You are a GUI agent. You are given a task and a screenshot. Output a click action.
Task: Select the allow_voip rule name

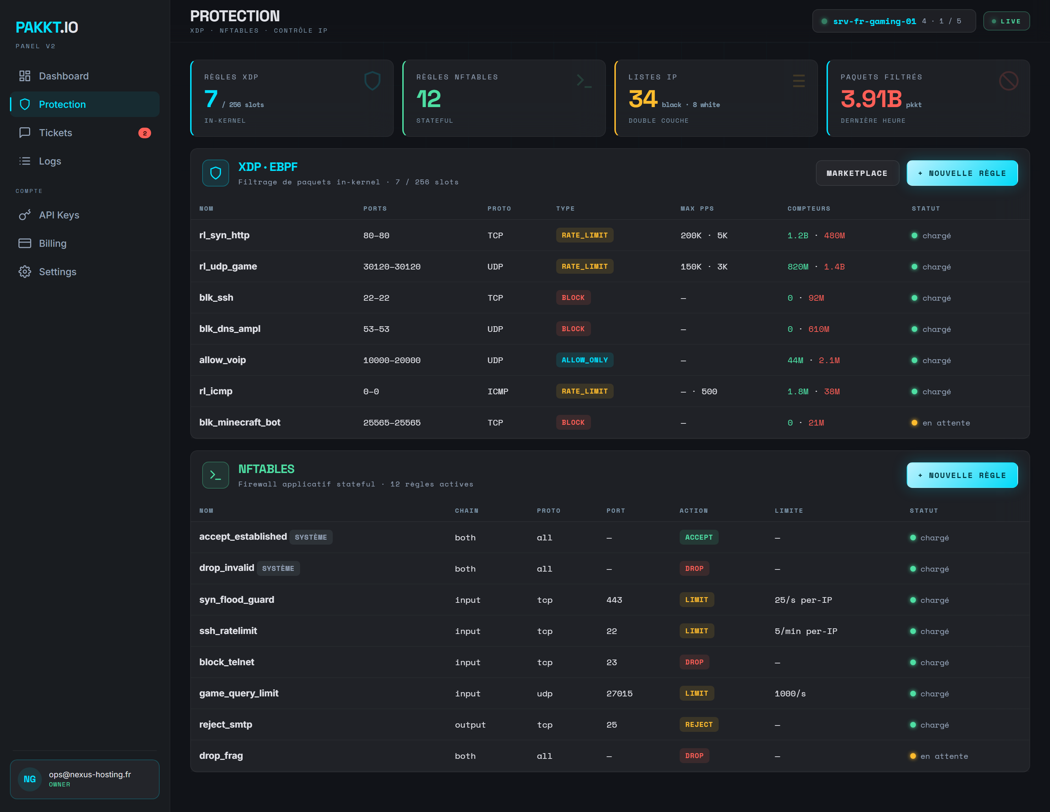pos(223,360)
